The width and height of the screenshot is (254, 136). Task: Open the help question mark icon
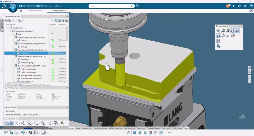point(251,6)
